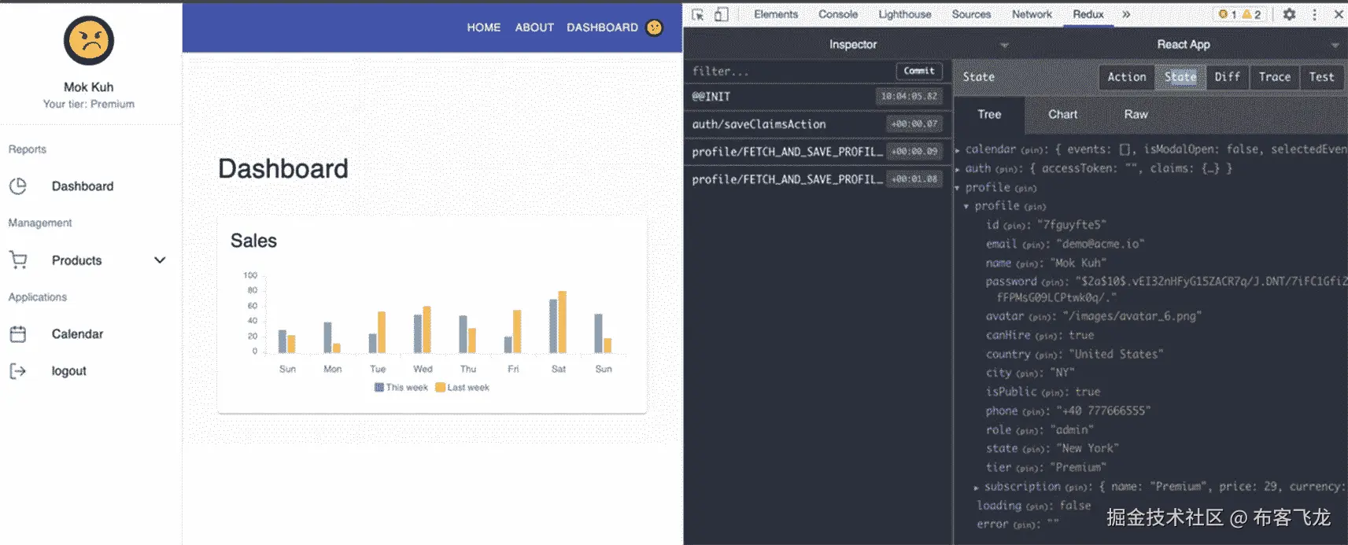Toggle the device toolbar icon in DevTools
Screen dimensions: 1348x545
click(722, 14)
